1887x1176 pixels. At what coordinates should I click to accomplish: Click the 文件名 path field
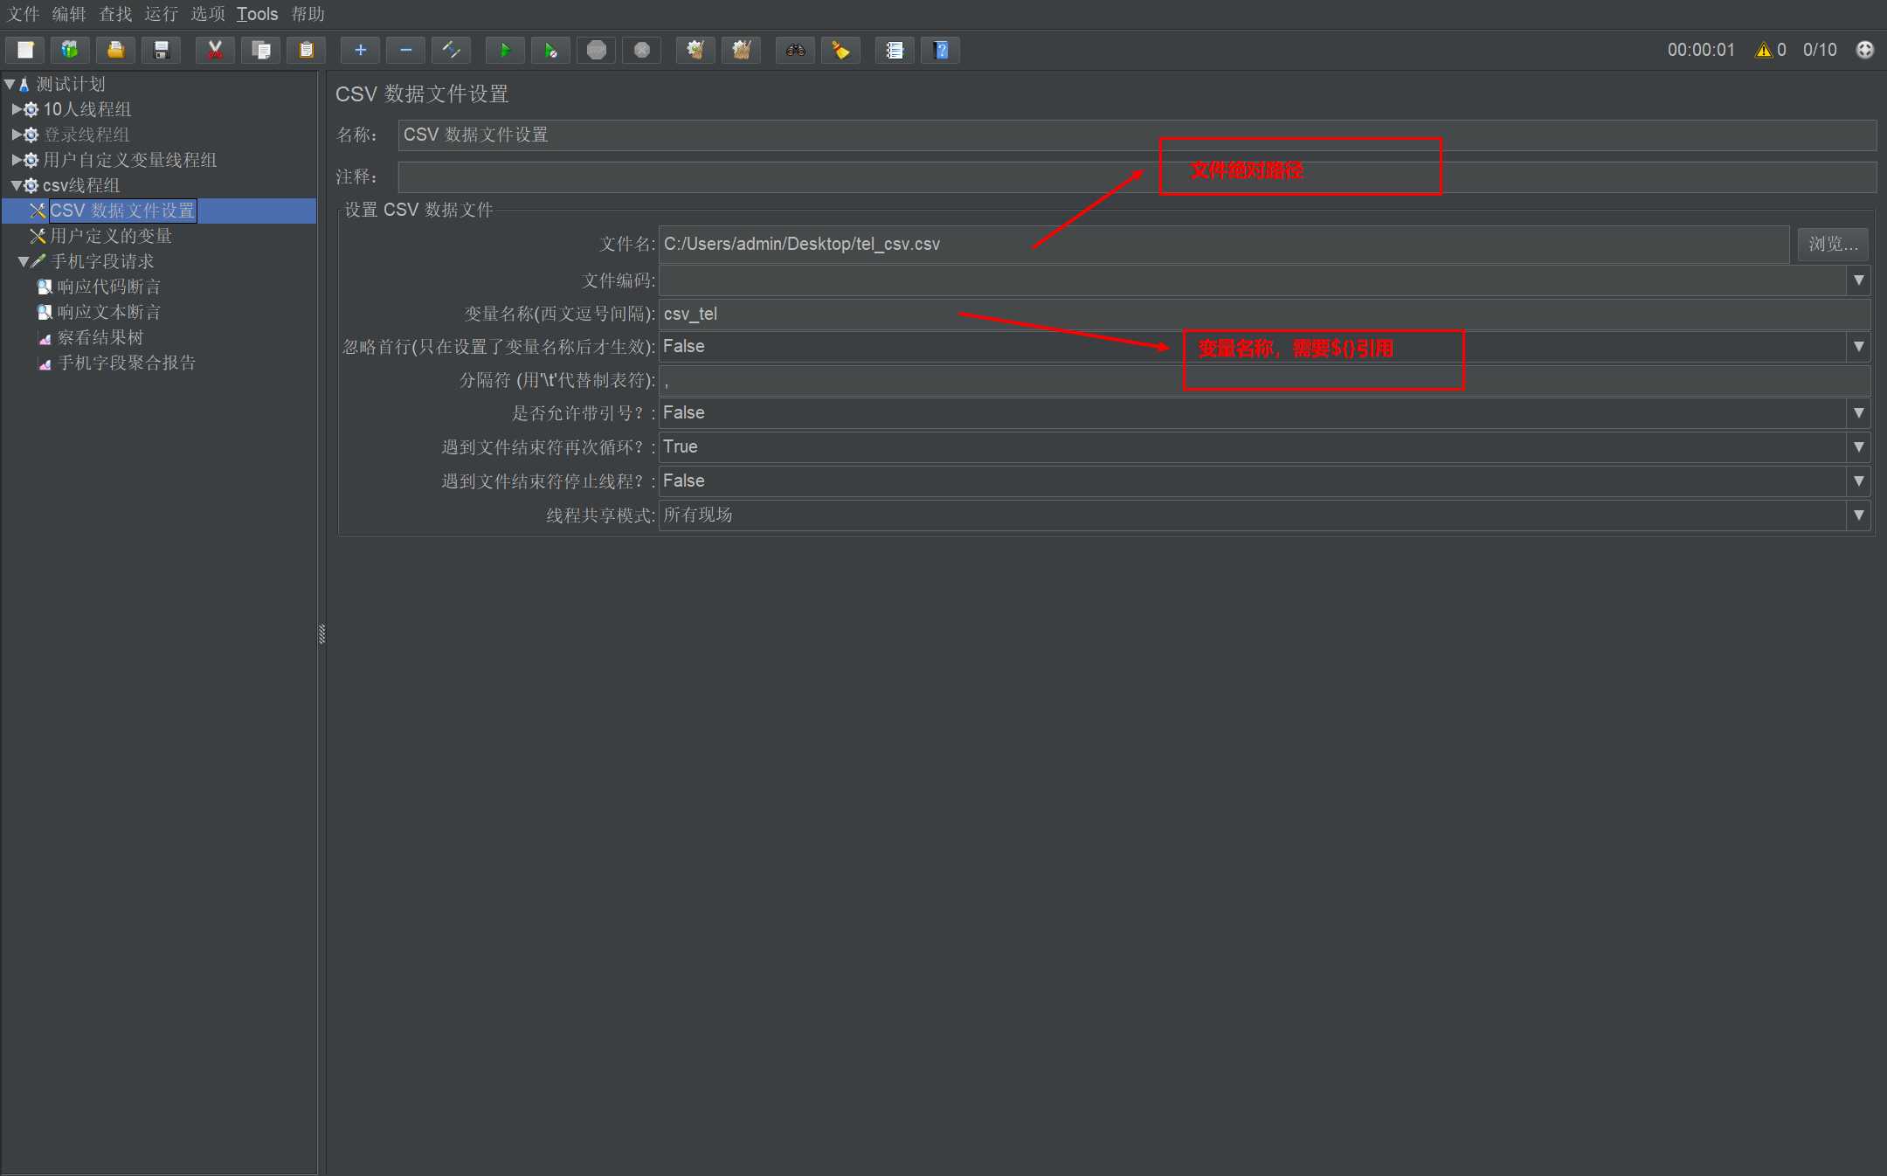1224,244
